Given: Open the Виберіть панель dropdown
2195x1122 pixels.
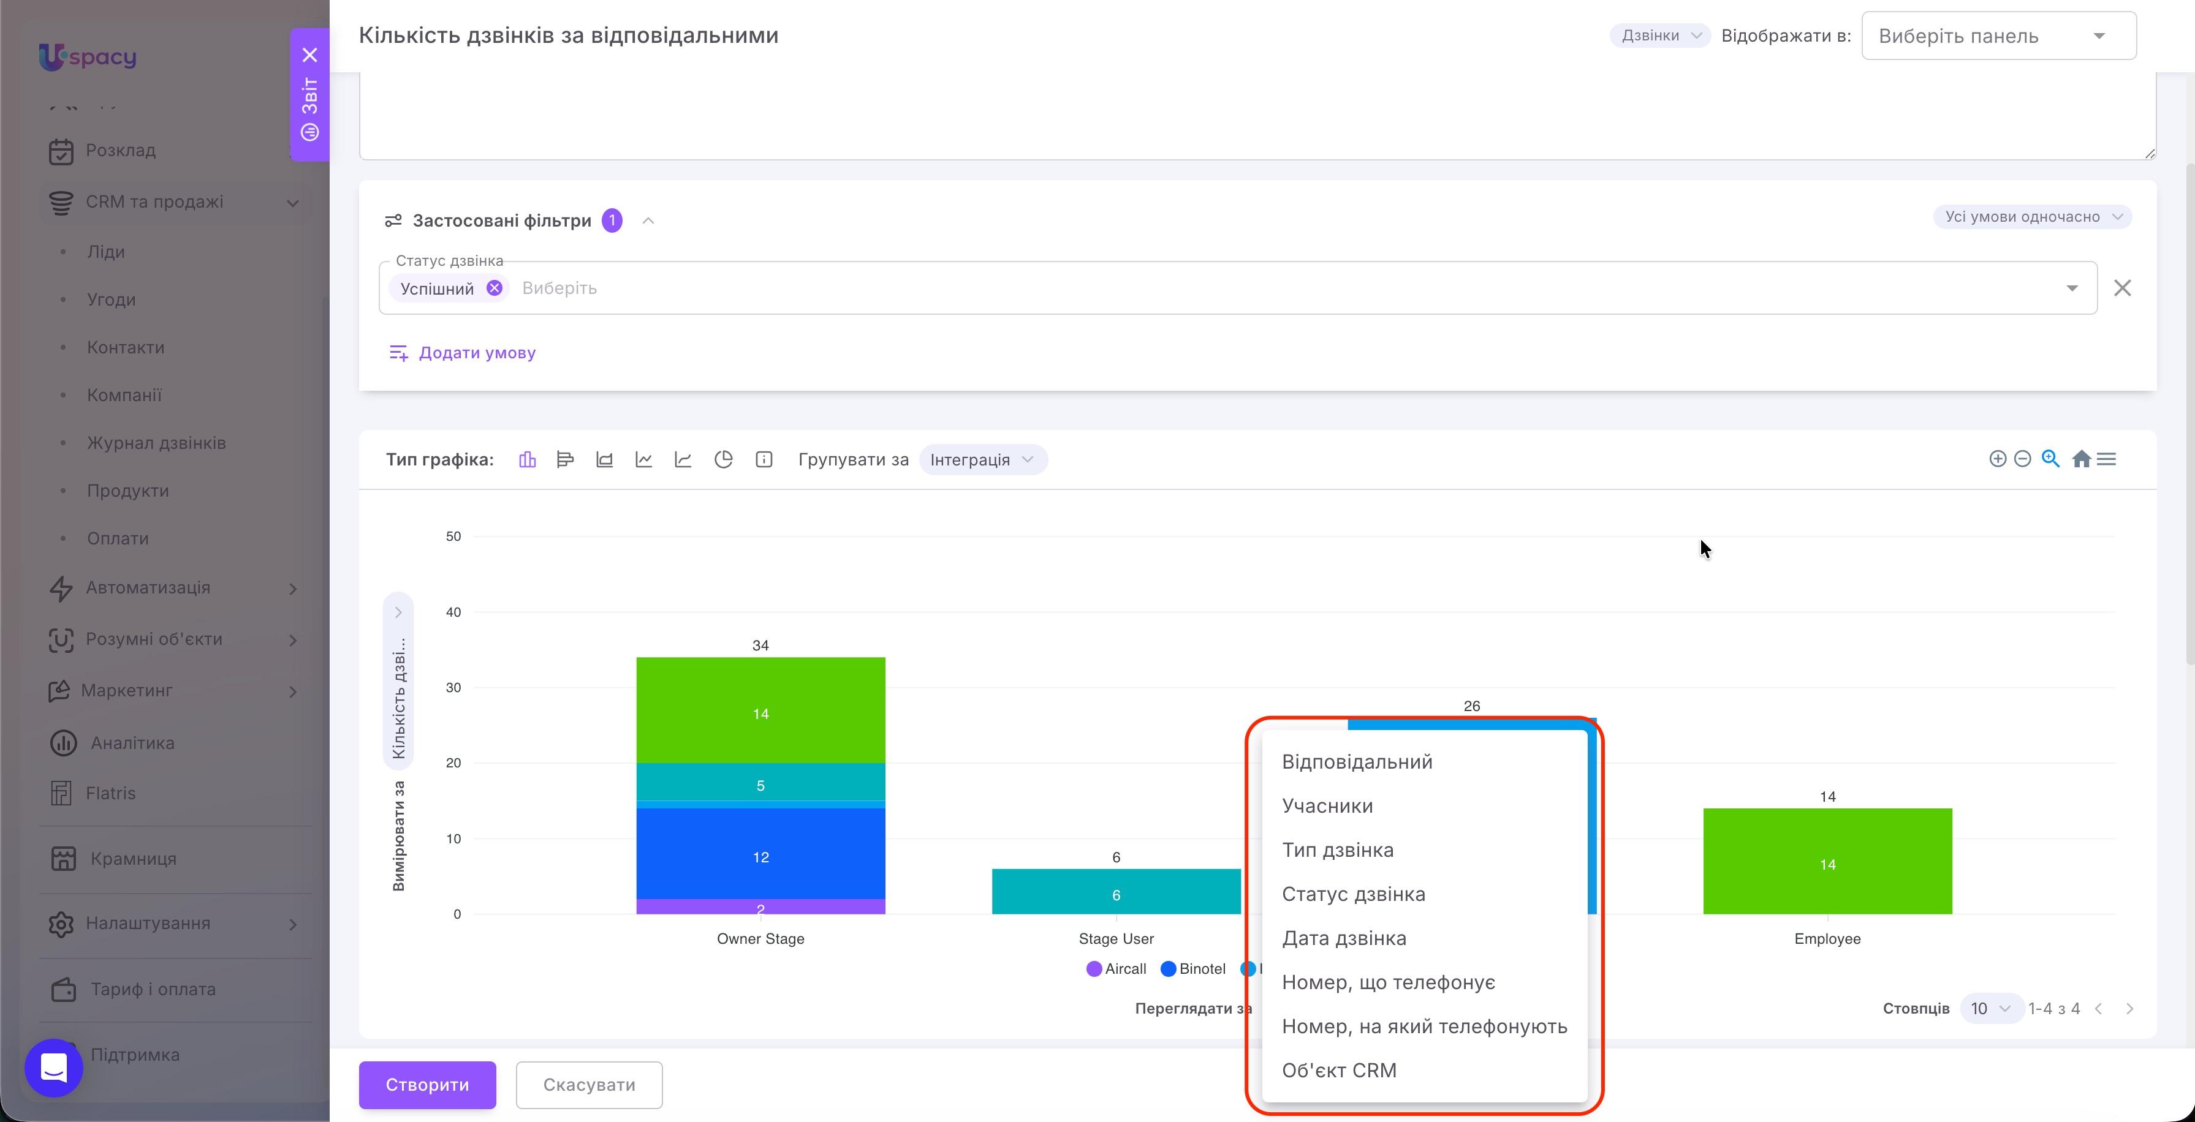Looking at the screenshot, I should 1998,36.
